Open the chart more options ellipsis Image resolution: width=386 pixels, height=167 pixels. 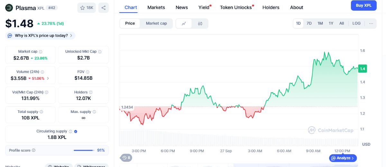(x=371, y=23)
